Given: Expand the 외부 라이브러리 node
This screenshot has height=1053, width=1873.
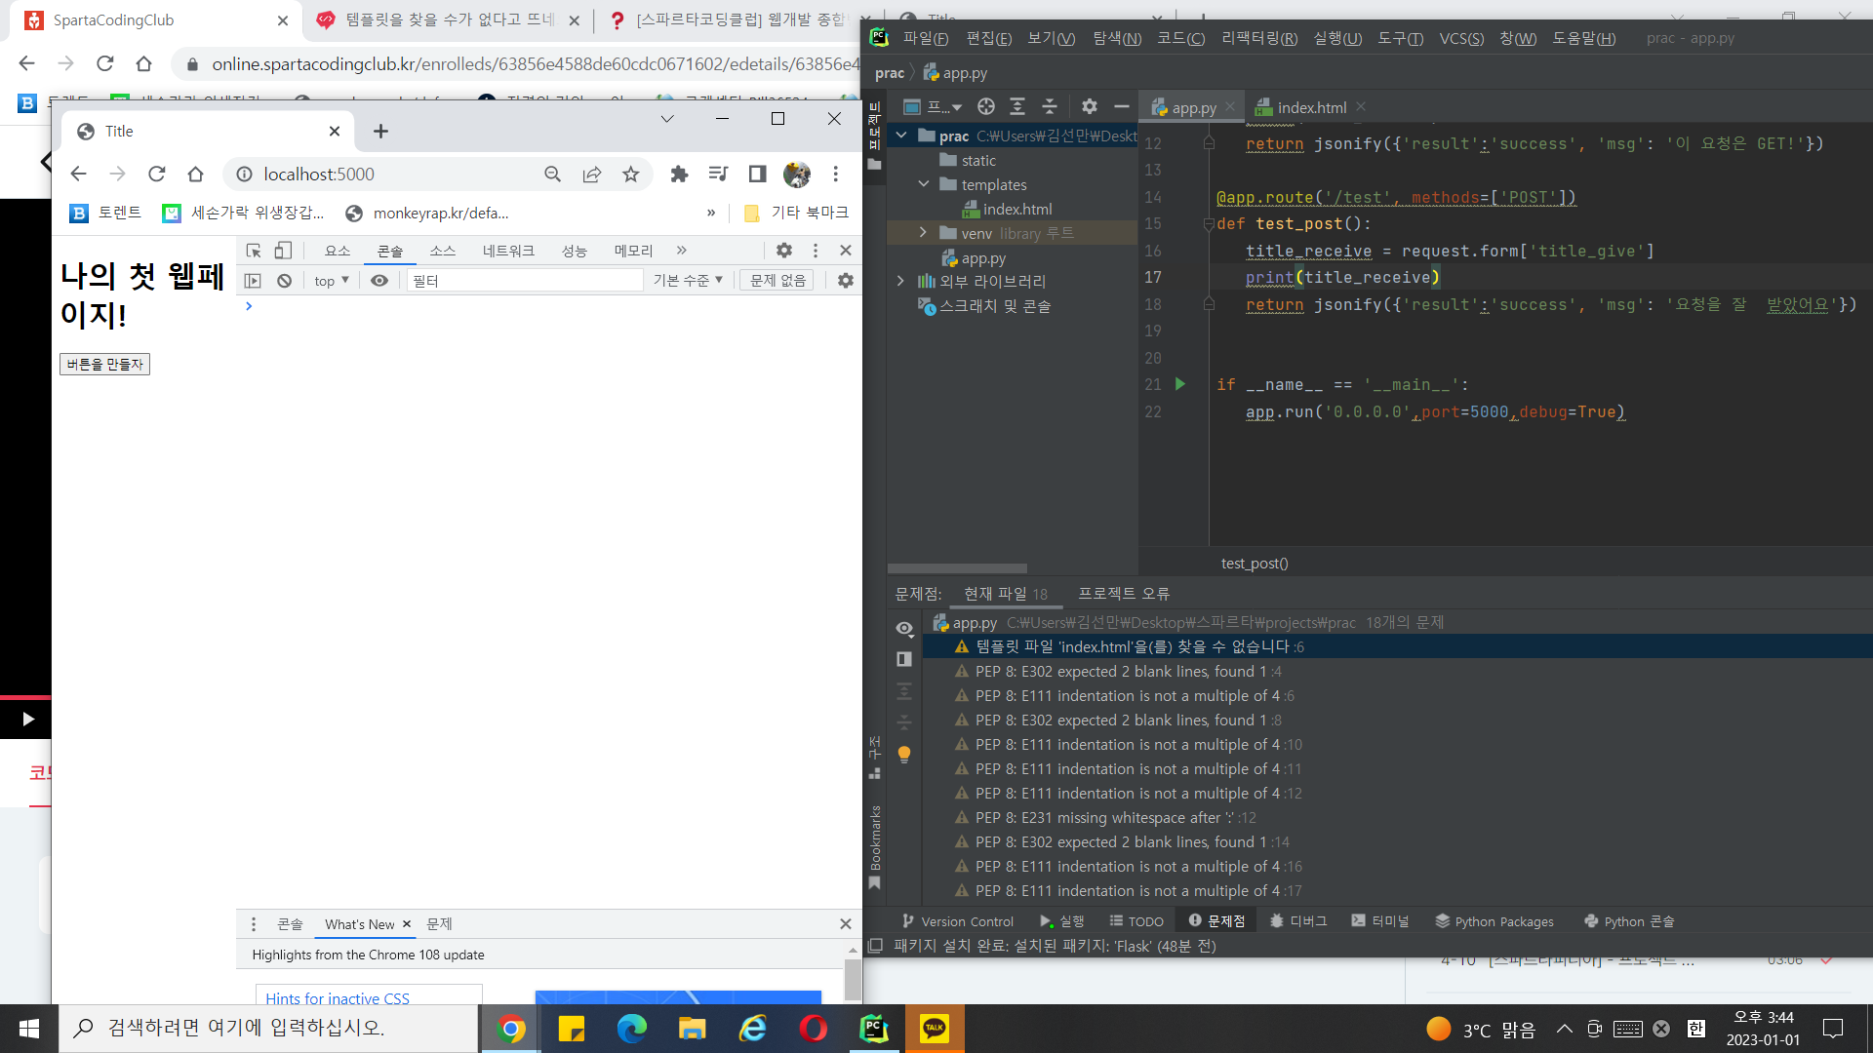Looking at the screenshot, I should (x=900, y=281).
